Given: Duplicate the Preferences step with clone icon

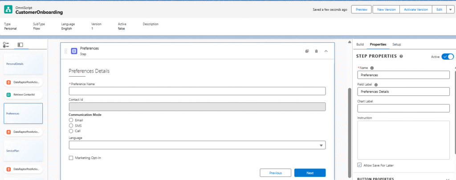Looking at the screenshot, I should click(307, 51).
